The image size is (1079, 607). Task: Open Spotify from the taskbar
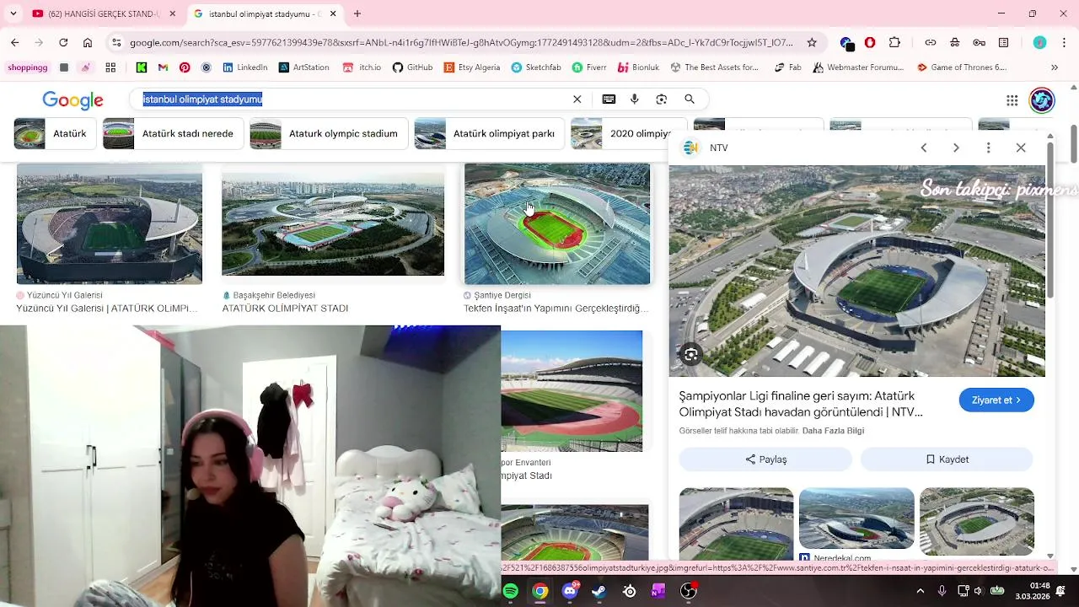511,592
